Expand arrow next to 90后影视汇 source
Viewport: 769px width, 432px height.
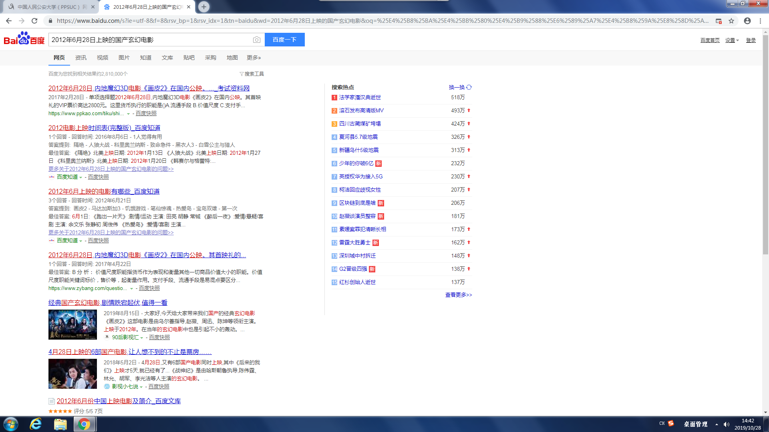142,338
